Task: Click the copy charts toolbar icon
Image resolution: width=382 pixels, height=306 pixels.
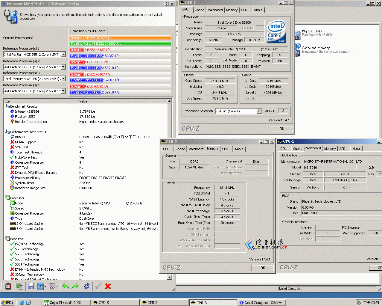Action: (x=20, y=286)
